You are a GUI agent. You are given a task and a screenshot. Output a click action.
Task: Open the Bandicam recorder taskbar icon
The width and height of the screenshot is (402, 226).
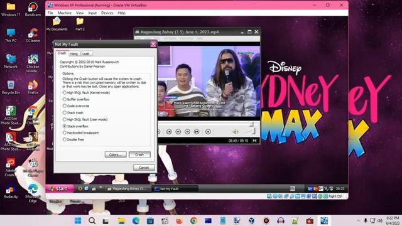click(266, 220)
